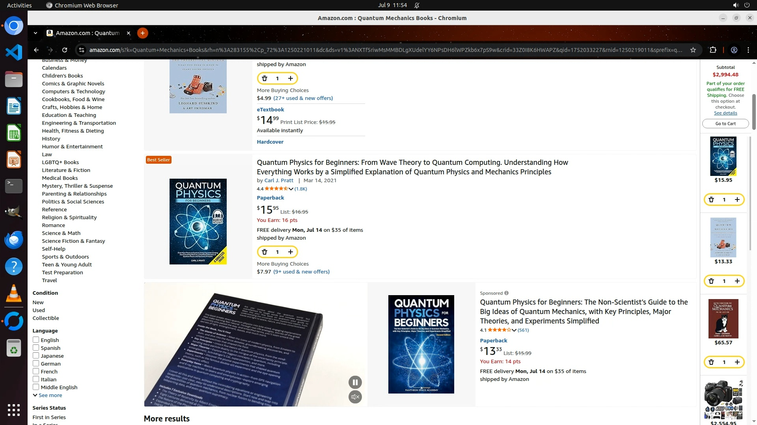The height and width of the screenshot is (425, 757).
Task: Enable the Japanese language checkbox
Action: 36,355
